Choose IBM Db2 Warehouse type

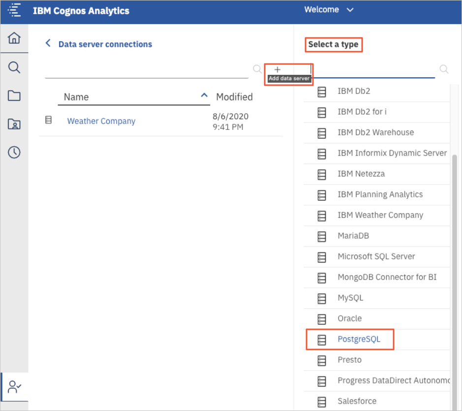(x=375, y=132)
